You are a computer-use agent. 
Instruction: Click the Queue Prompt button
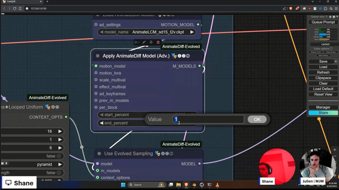pyautogui.click(x=323, y=22)
